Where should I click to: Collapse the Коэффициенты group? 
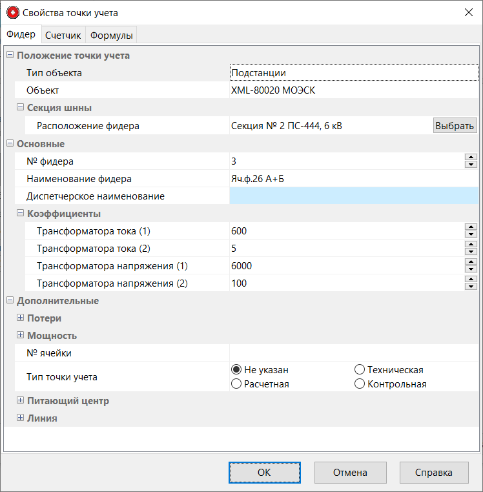pos(21,213)
